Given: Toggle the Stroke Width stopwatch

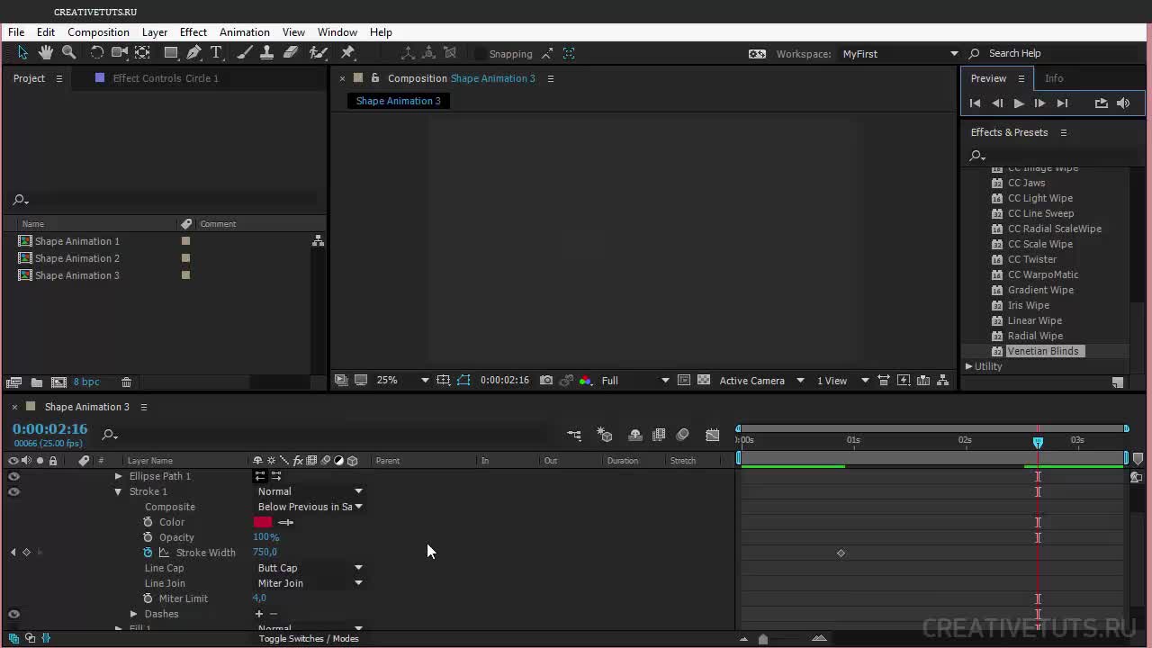Looking at the screenshot, I should (x=148, y=553).
